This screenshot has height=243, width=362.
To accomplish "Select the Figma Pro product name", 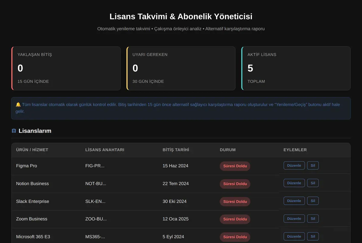I will coord(27,166).
